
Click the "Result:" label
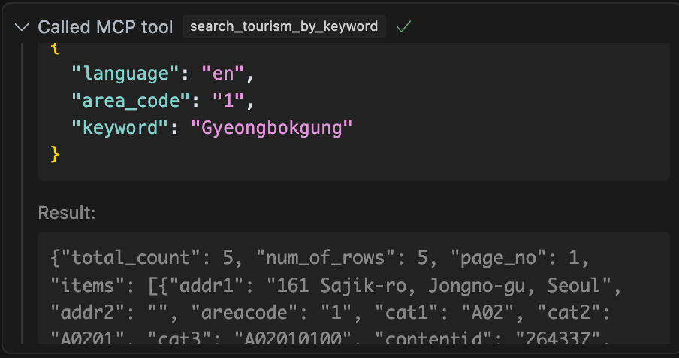(x=67, y=213)
